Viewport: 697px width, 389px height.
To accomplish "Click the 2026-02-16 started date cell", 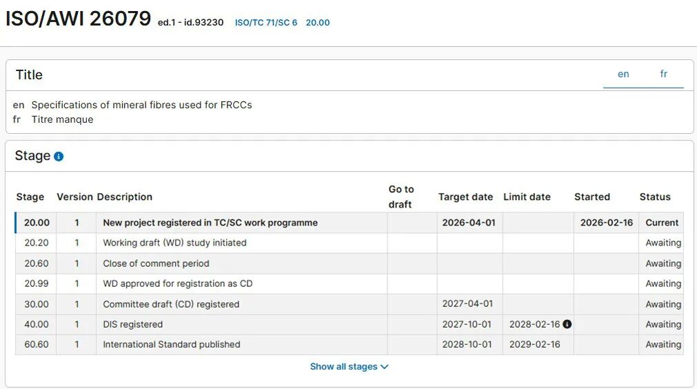I will [606, 223].
